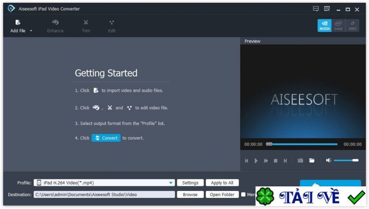Click the 'Getting Started' heading
369x209 pixels.
pos(106,73)
